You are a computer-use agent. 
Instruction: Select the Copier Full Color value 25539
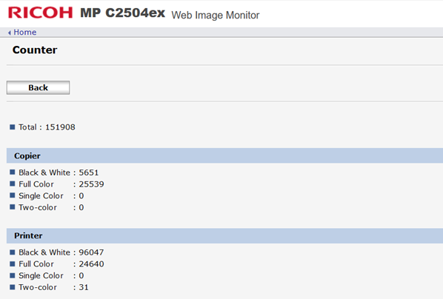point(91,184)
